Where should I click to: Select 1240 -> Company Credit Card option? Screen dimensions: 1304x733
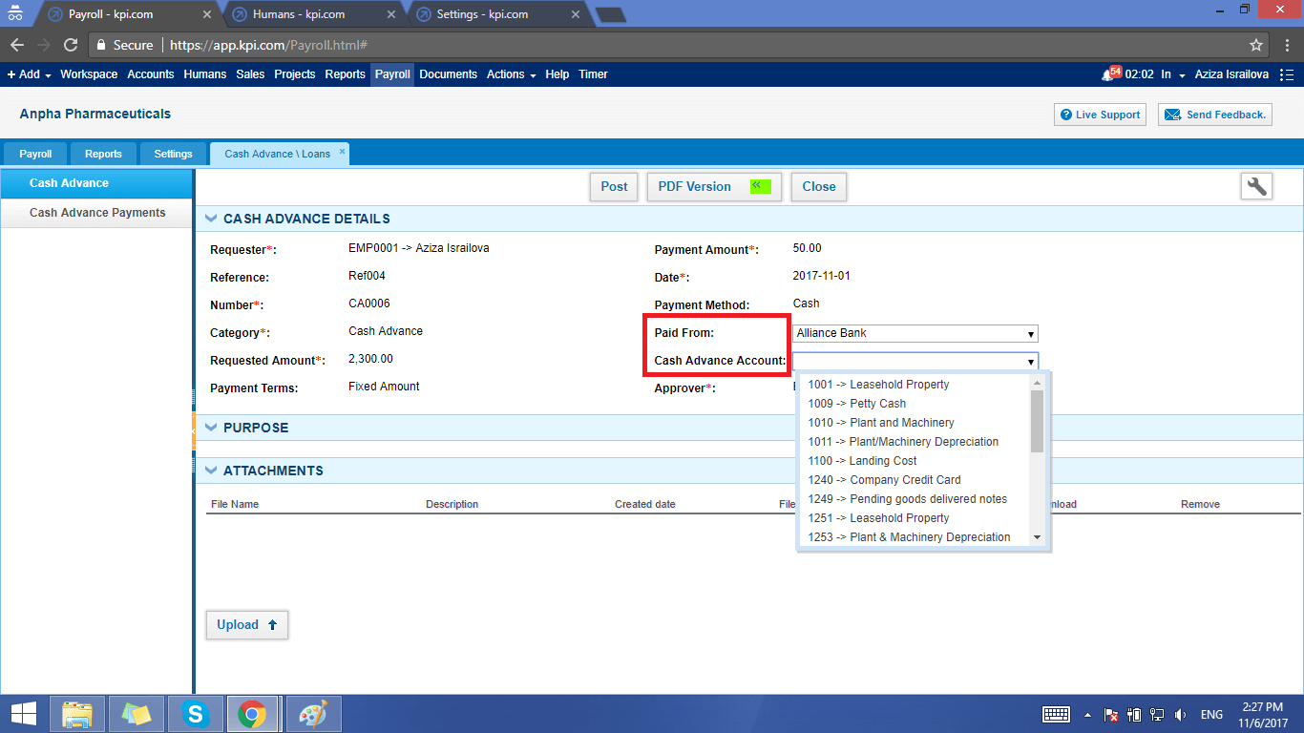[x=915, y=480]
